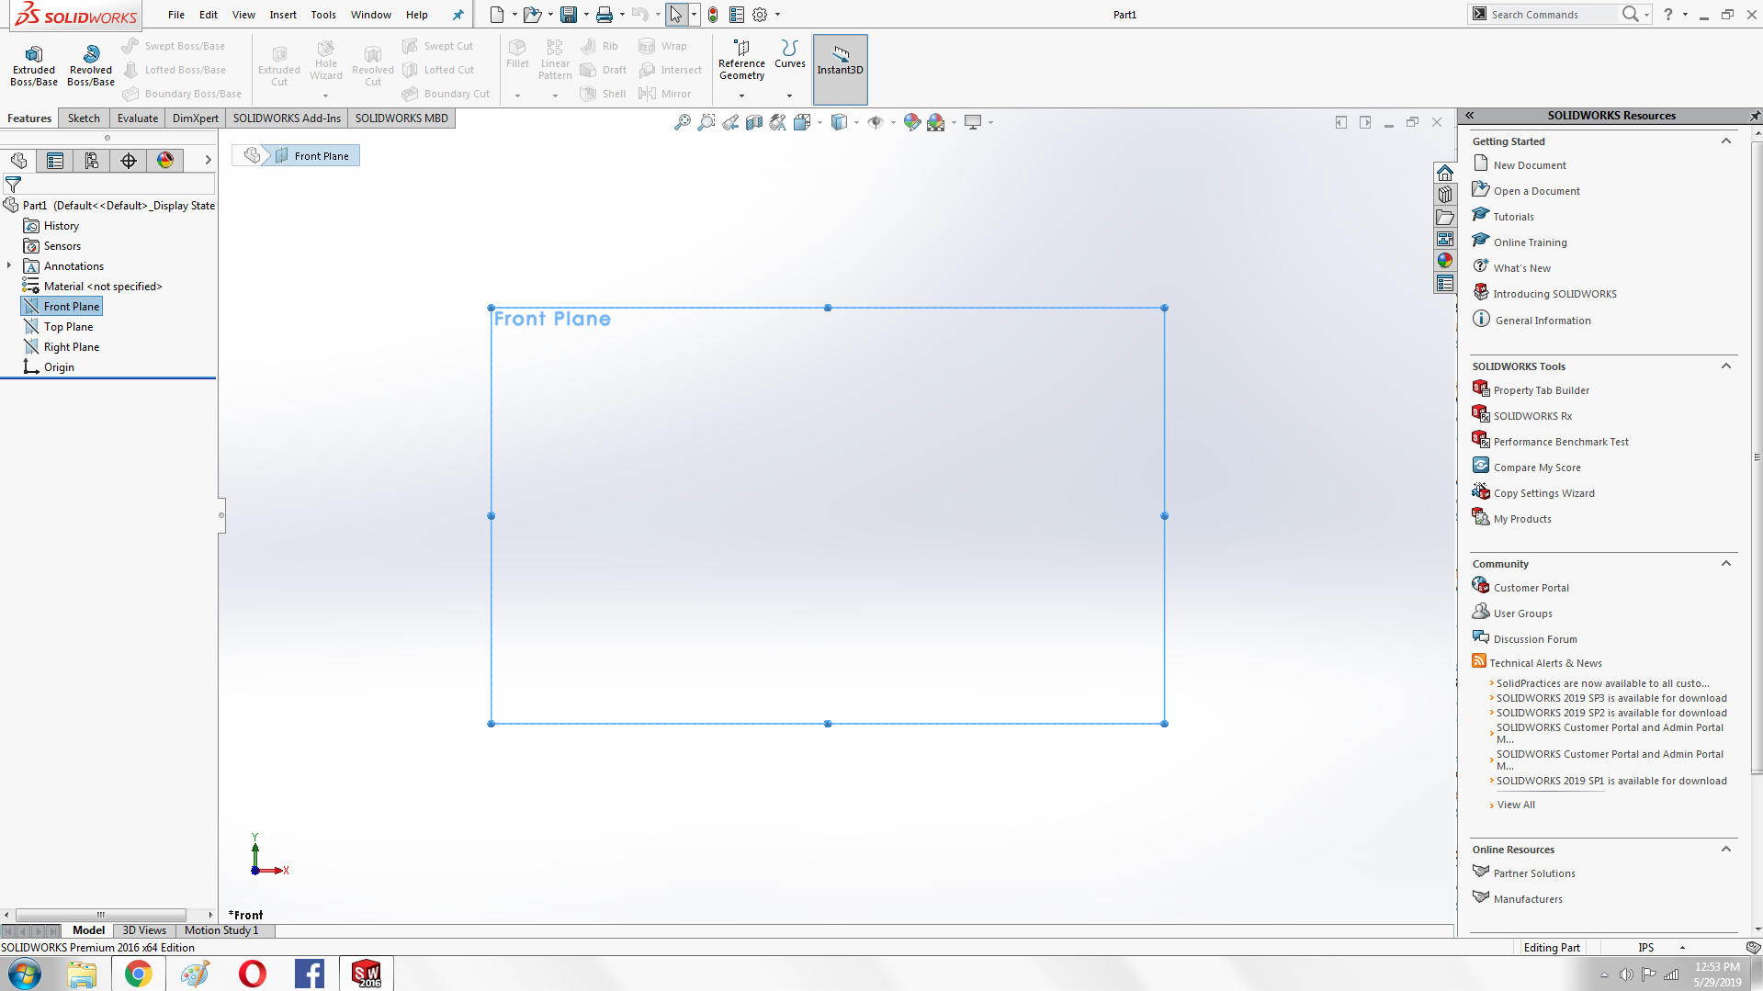Switch to the Sketch tab
This screenshot has height=991, width=1763.
(x=84, y=118)
